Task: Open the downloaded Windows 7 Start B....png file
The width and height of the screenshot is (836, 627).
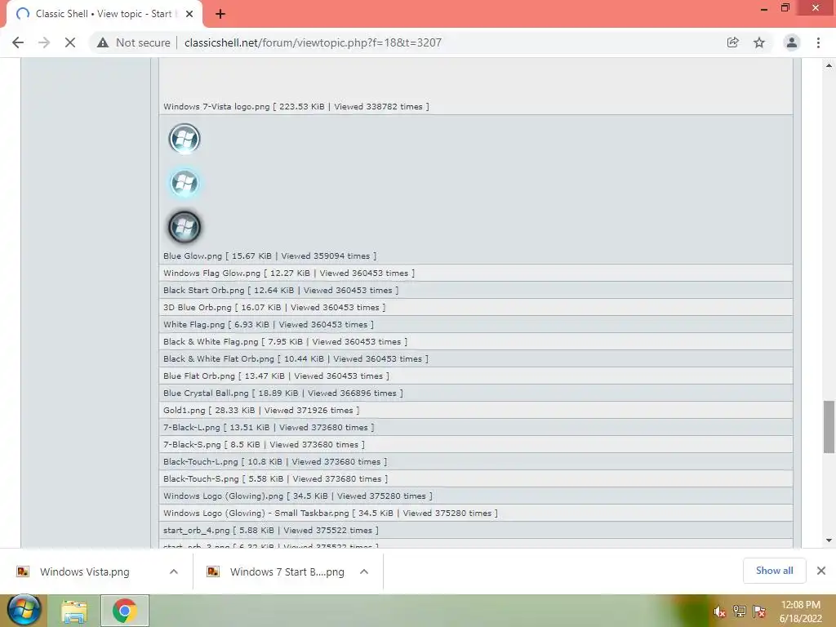Action: tap(287, 571)
